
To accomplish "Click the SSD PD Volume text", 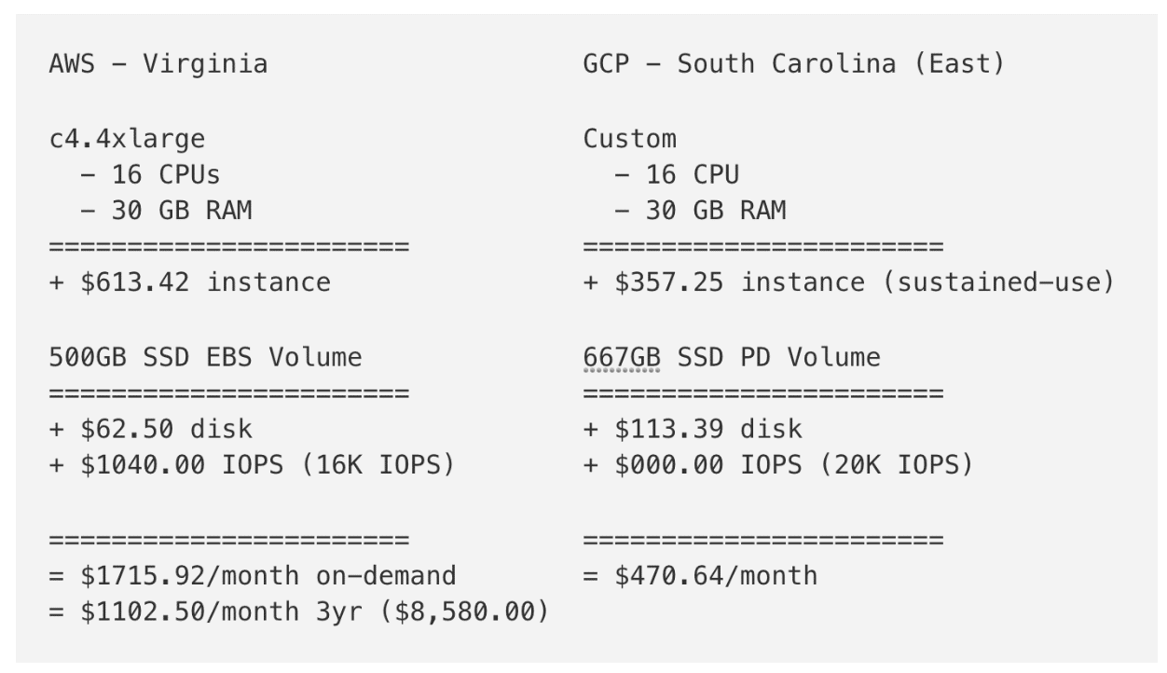I will [779, 357].
